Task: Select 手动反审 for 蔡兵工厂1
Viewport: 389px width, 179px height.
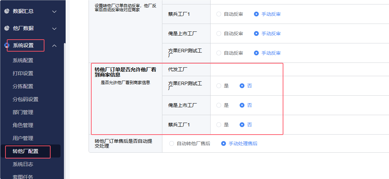Action: coord(256,14)
